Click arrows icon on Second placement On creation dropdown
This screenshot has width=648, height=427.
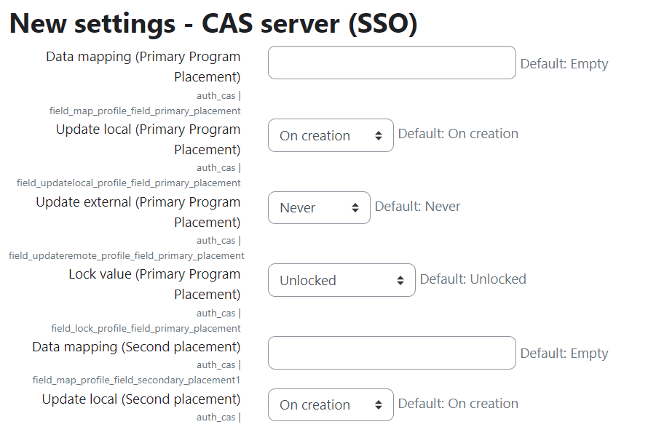tap(378, 404)
